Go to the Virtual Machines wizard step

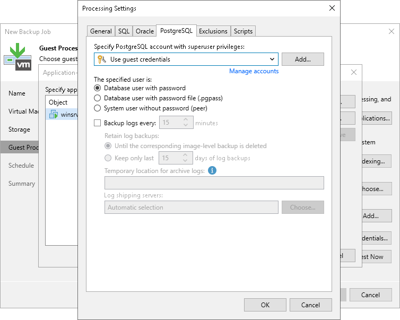23,111
